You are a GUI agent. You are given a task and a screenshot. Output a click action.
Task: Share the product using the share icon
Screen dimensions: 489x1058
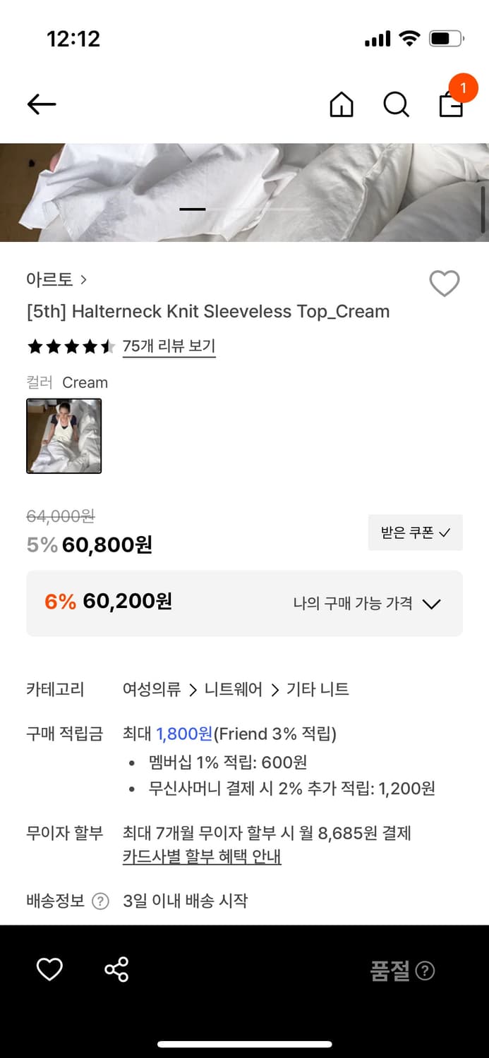click(117, 970)
